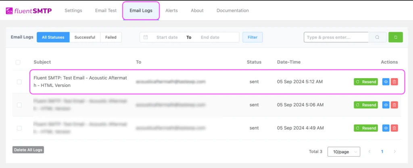Resend the 5:06 AM email

point(365,105)
